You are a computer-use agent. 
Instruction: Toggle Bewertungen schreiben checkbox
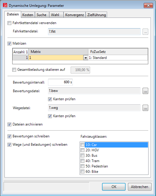[x=10, y=137]
